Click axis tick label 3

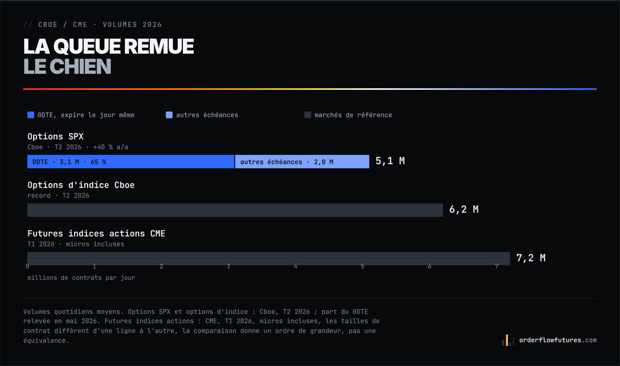tap(228, 266)
